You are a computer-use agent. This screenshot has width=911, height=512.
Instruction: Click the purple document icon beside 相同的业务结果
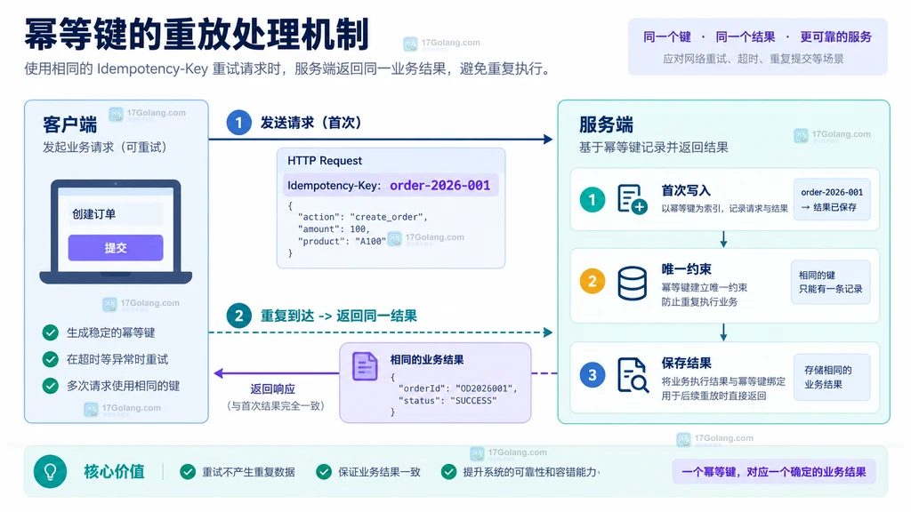pyautogui.click(x=365, y=367)
